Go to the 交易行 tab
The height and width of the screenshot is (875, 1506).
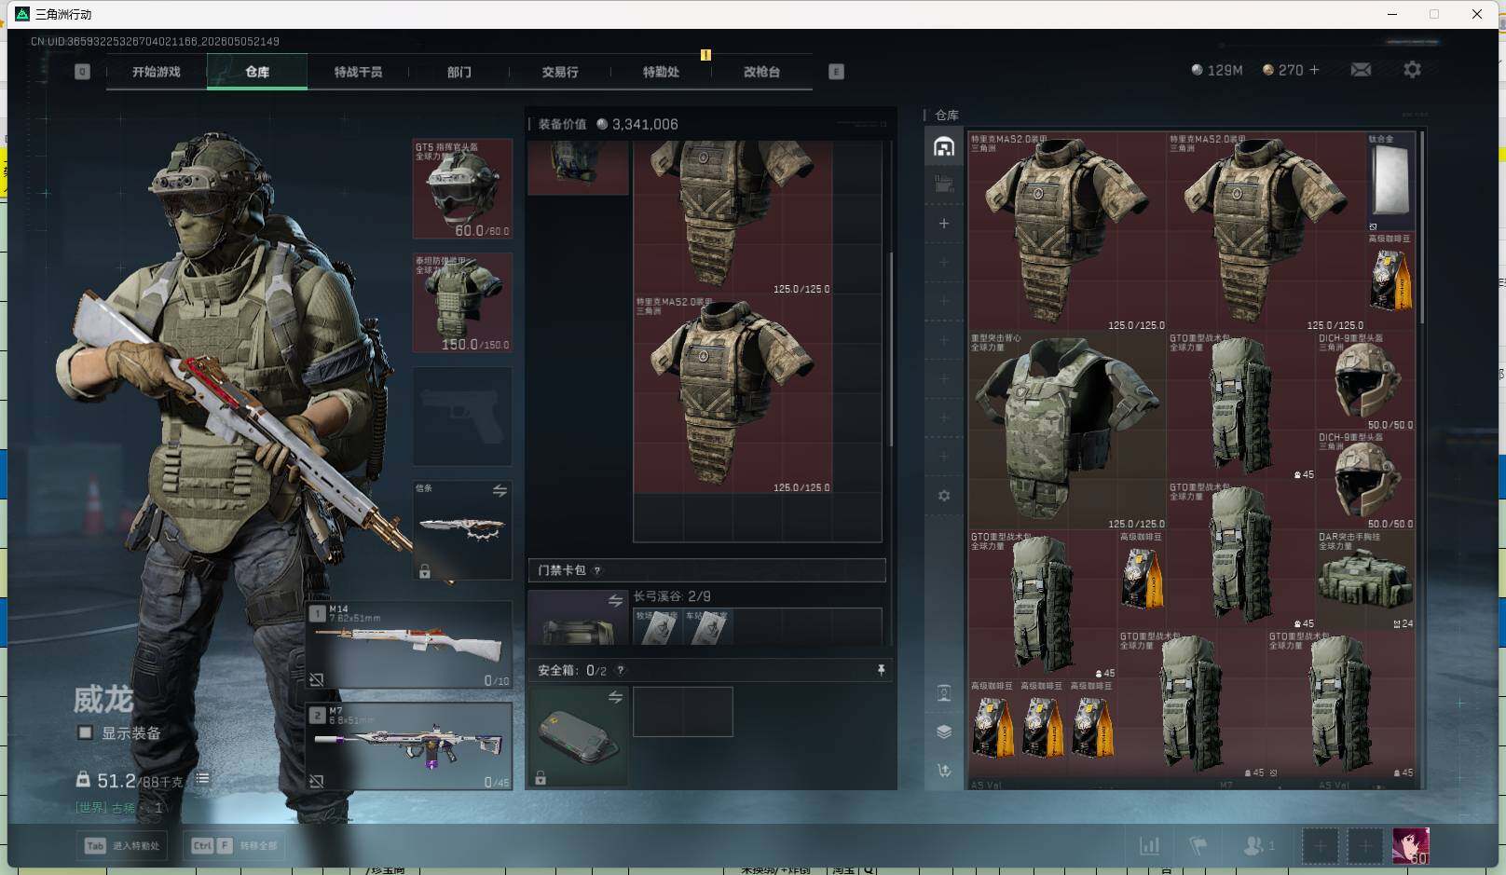(560, 72)
